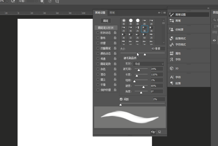Toggle lock for 双重画笔 settings
The height and width of the screenshot is (146, 218).
(x=115, y=48)
